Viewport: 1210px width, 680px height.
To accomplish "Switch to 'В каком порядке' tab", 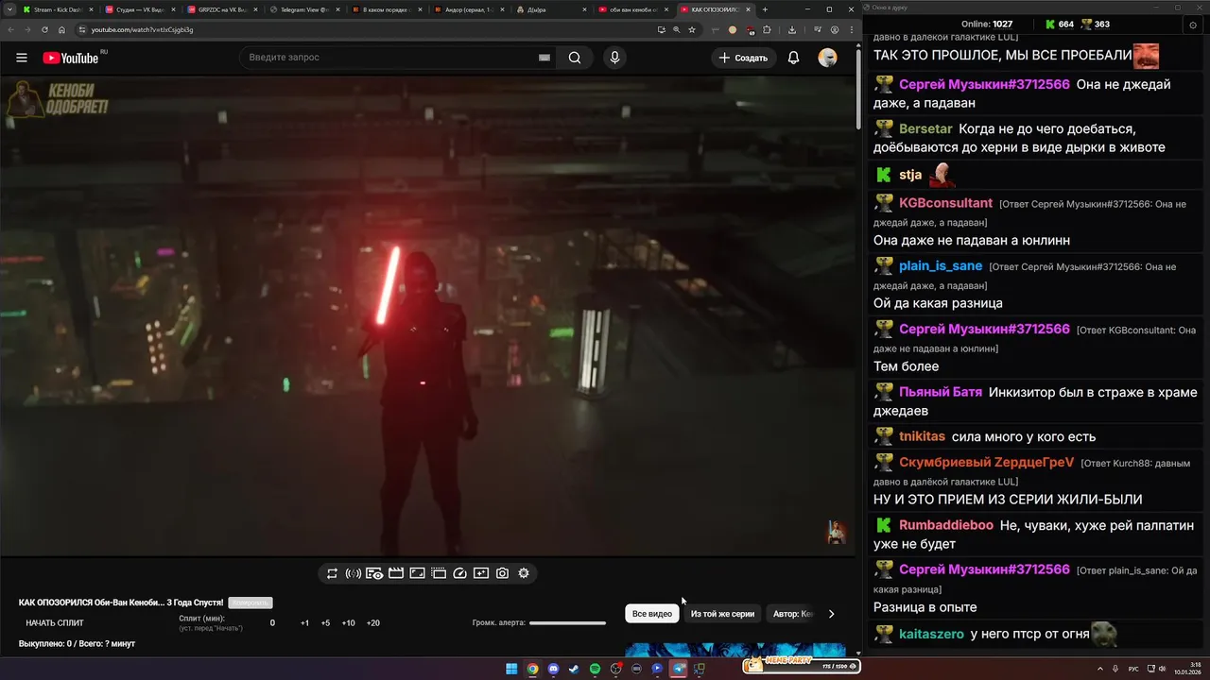I will click(x=386, y=9).
